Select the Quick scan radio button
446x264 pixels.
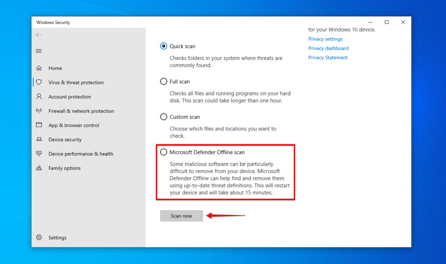[x=164, y=46]
